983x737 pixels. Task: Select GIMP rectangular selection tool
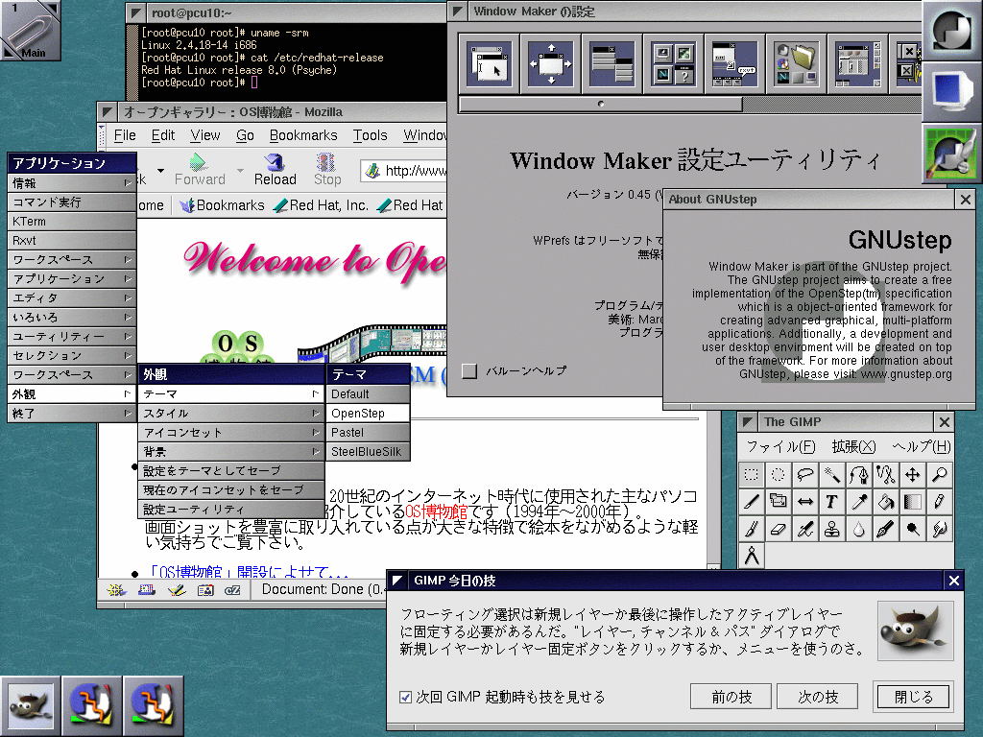(751, 474)
